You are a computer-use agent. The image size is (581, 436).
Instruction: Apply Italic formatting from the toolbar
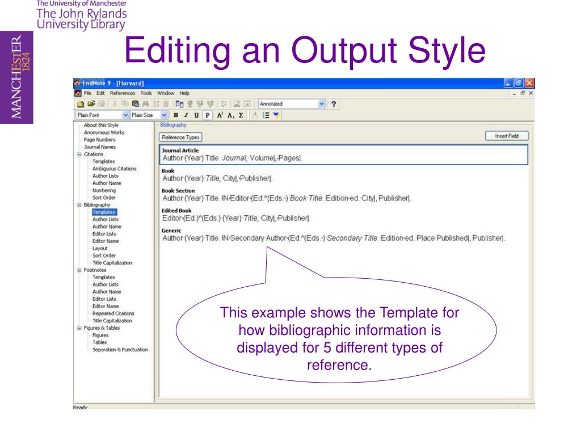click(186, 114)
